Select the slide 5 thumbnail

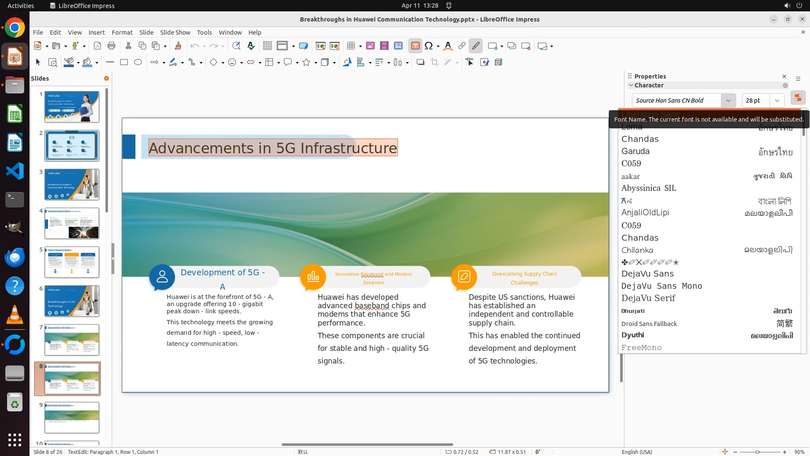pyautogui.click(x=72, y=262)
